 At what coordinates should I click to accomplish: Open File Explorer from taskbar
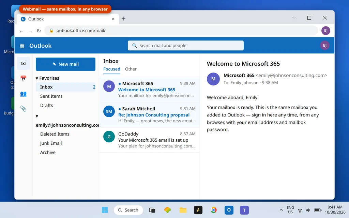[183, 210]
